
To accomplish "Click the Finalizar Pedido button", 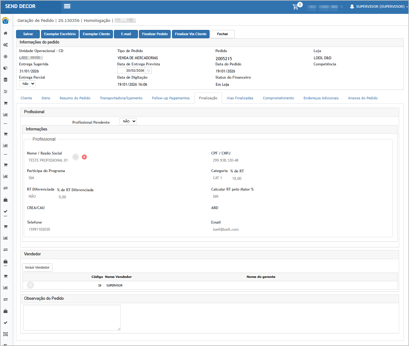I will (x=155, y=34).
